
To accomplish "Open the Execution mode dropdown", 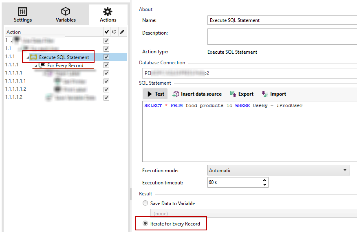I will tap(345, 171).
